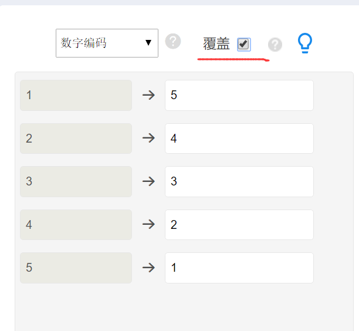
Task: Focus the white input field containing 4
Action: [x=239, y=139]
